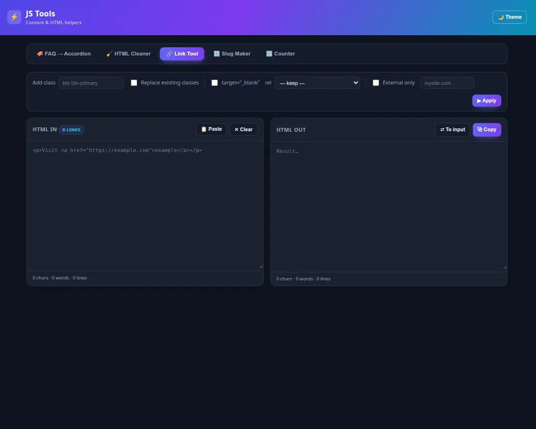
Task: Switch to the Counter tab
Action: 280,54
